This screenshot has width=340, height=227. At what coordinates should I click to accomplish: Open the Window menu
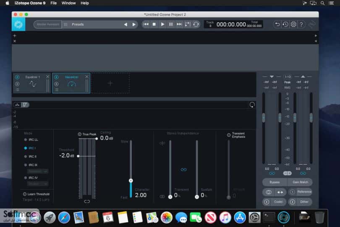click(x=68, y=3)
